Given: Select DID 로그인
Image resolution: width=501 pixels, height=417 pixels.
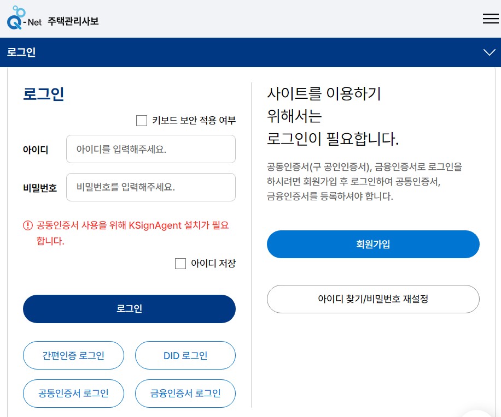Looking at the screenshot, I should pos(185,355).
